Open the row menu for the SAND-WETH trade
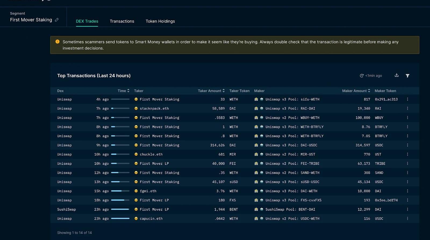This screenshot has height=240, width=430. 407,173
